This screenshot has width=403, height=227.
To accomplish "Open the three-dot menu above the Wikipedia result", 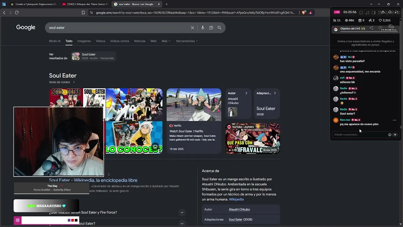I will [x=109, y=174].
